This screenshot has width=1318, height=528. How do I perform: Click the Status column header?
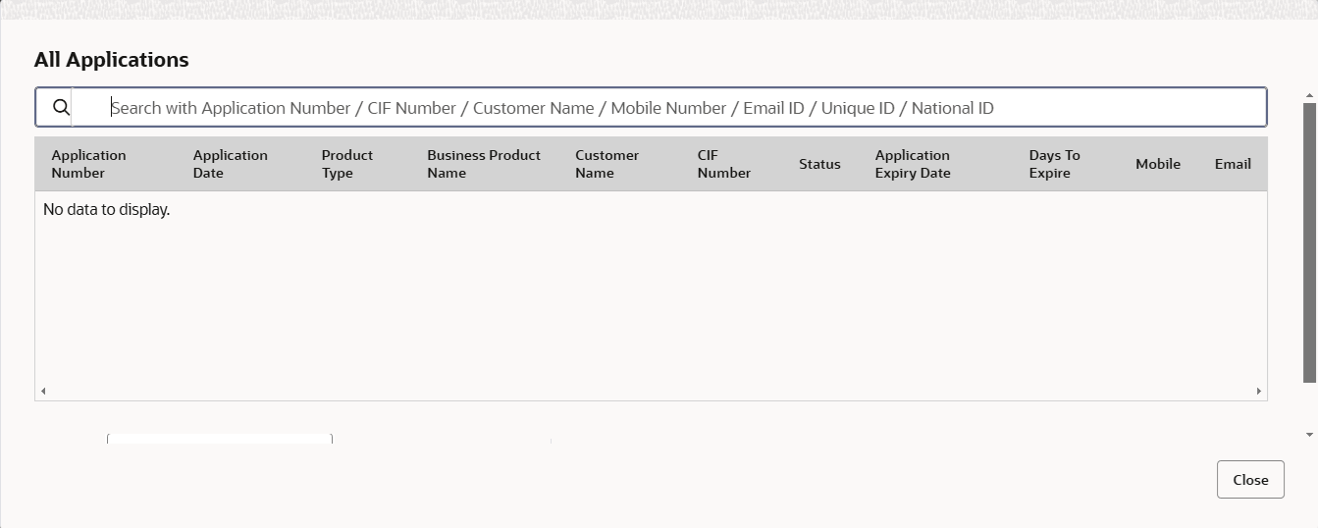(819, 164)
